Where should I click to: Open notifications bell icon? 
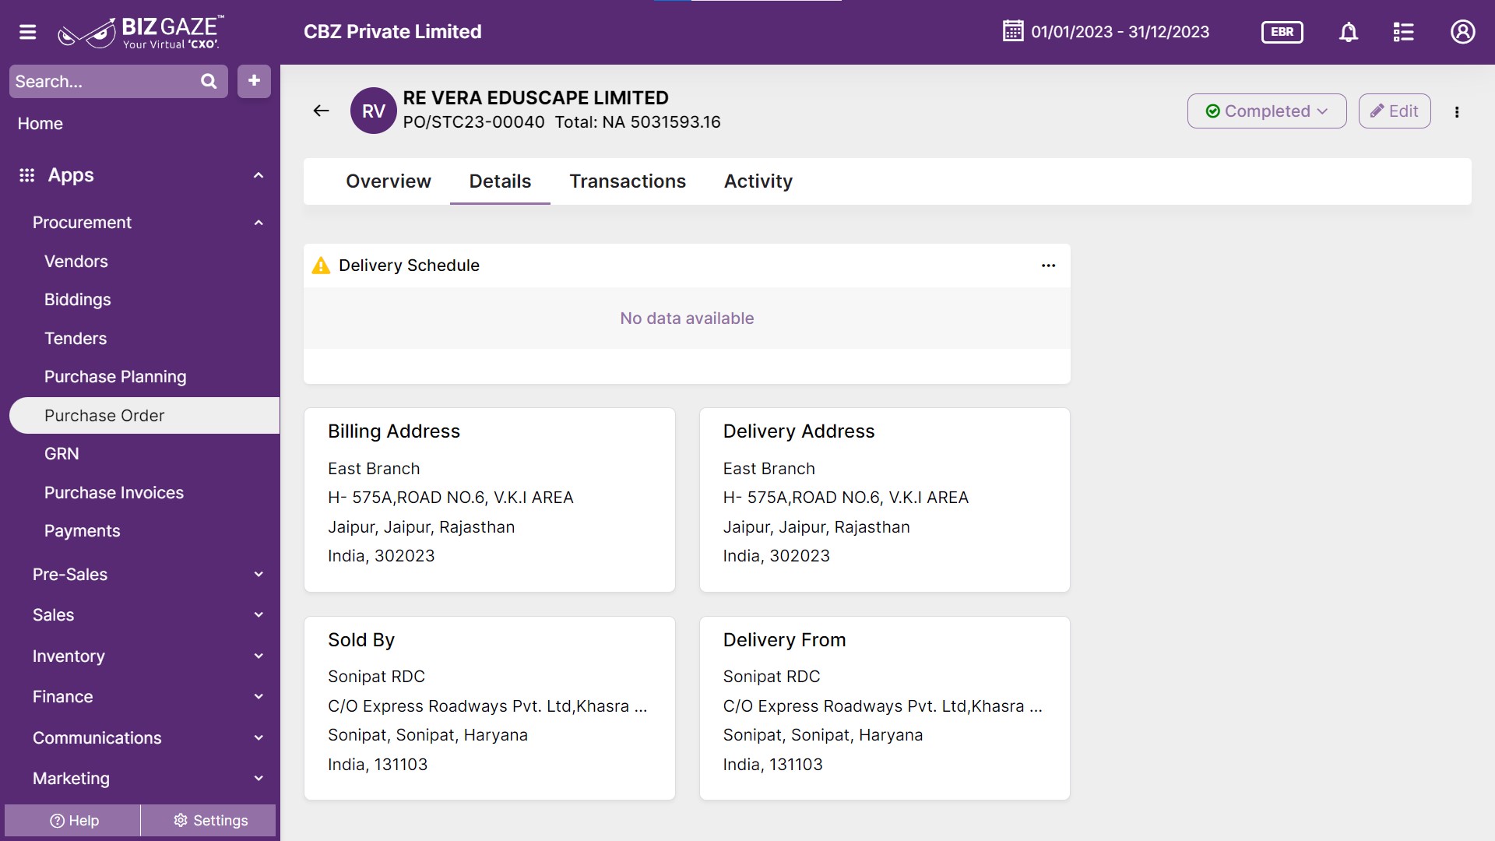pyautogui.click(x=1349, y=32)
